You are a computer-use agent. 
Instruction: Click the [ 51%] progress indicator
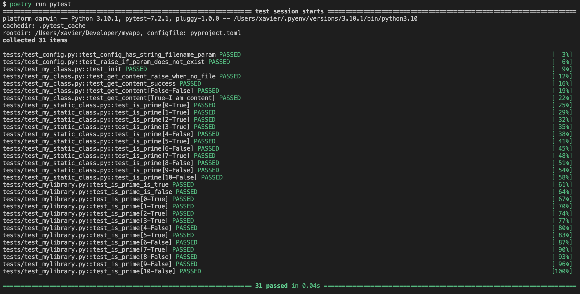pyautogui.click(x=562, y=163)
